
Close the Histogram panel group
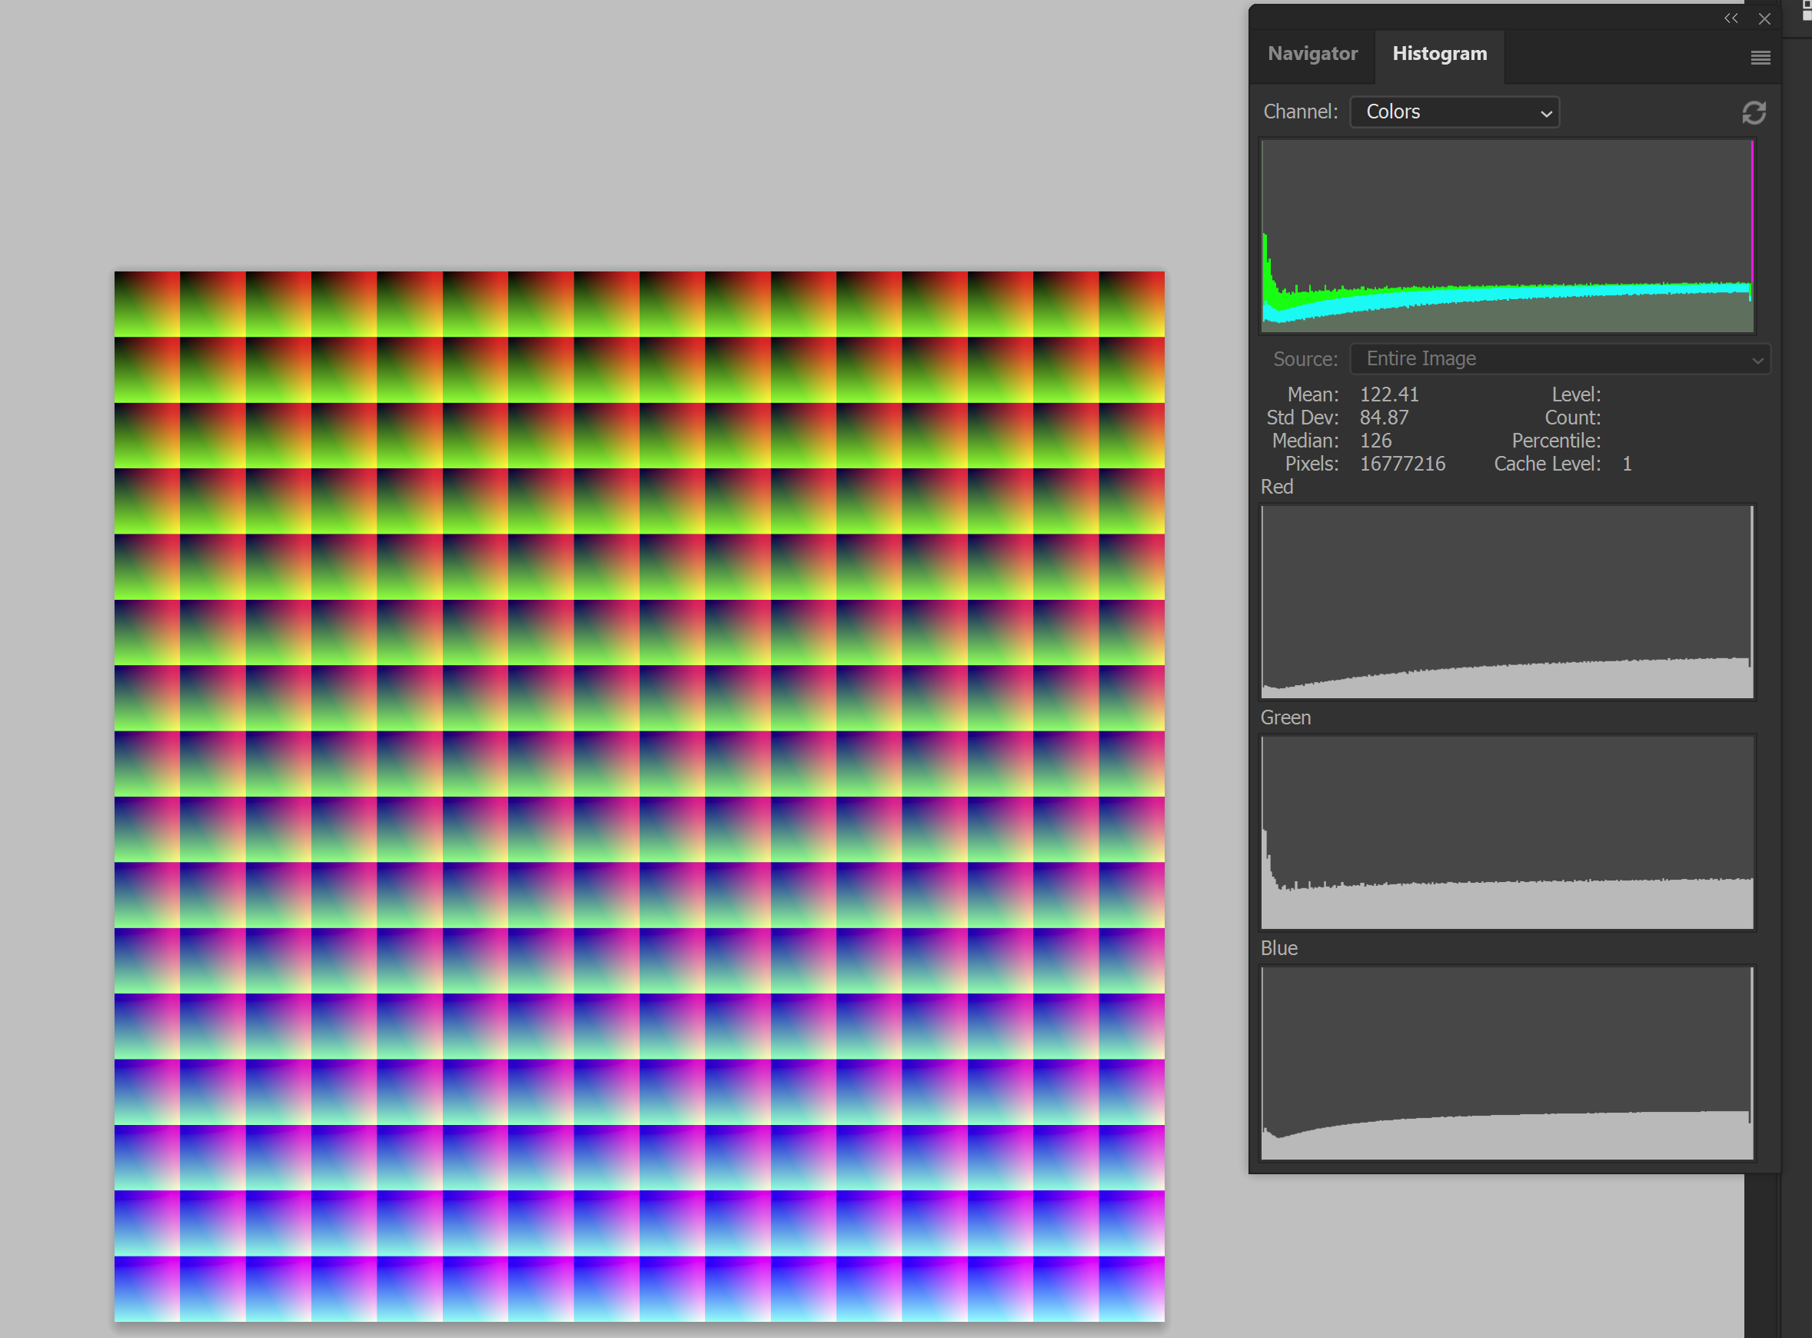click(1764, 18)
